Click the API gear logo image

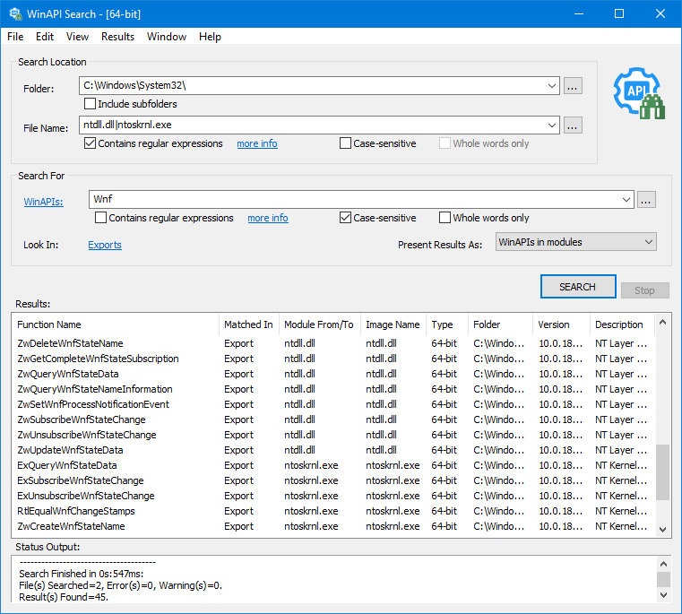click(637, 92)
